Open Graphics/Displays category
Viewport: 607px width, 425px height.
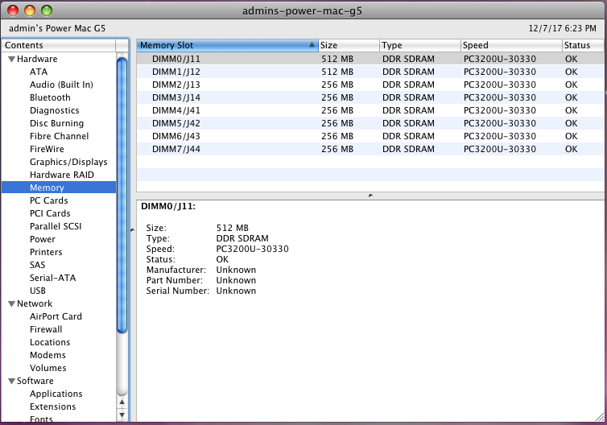point(68,162)
